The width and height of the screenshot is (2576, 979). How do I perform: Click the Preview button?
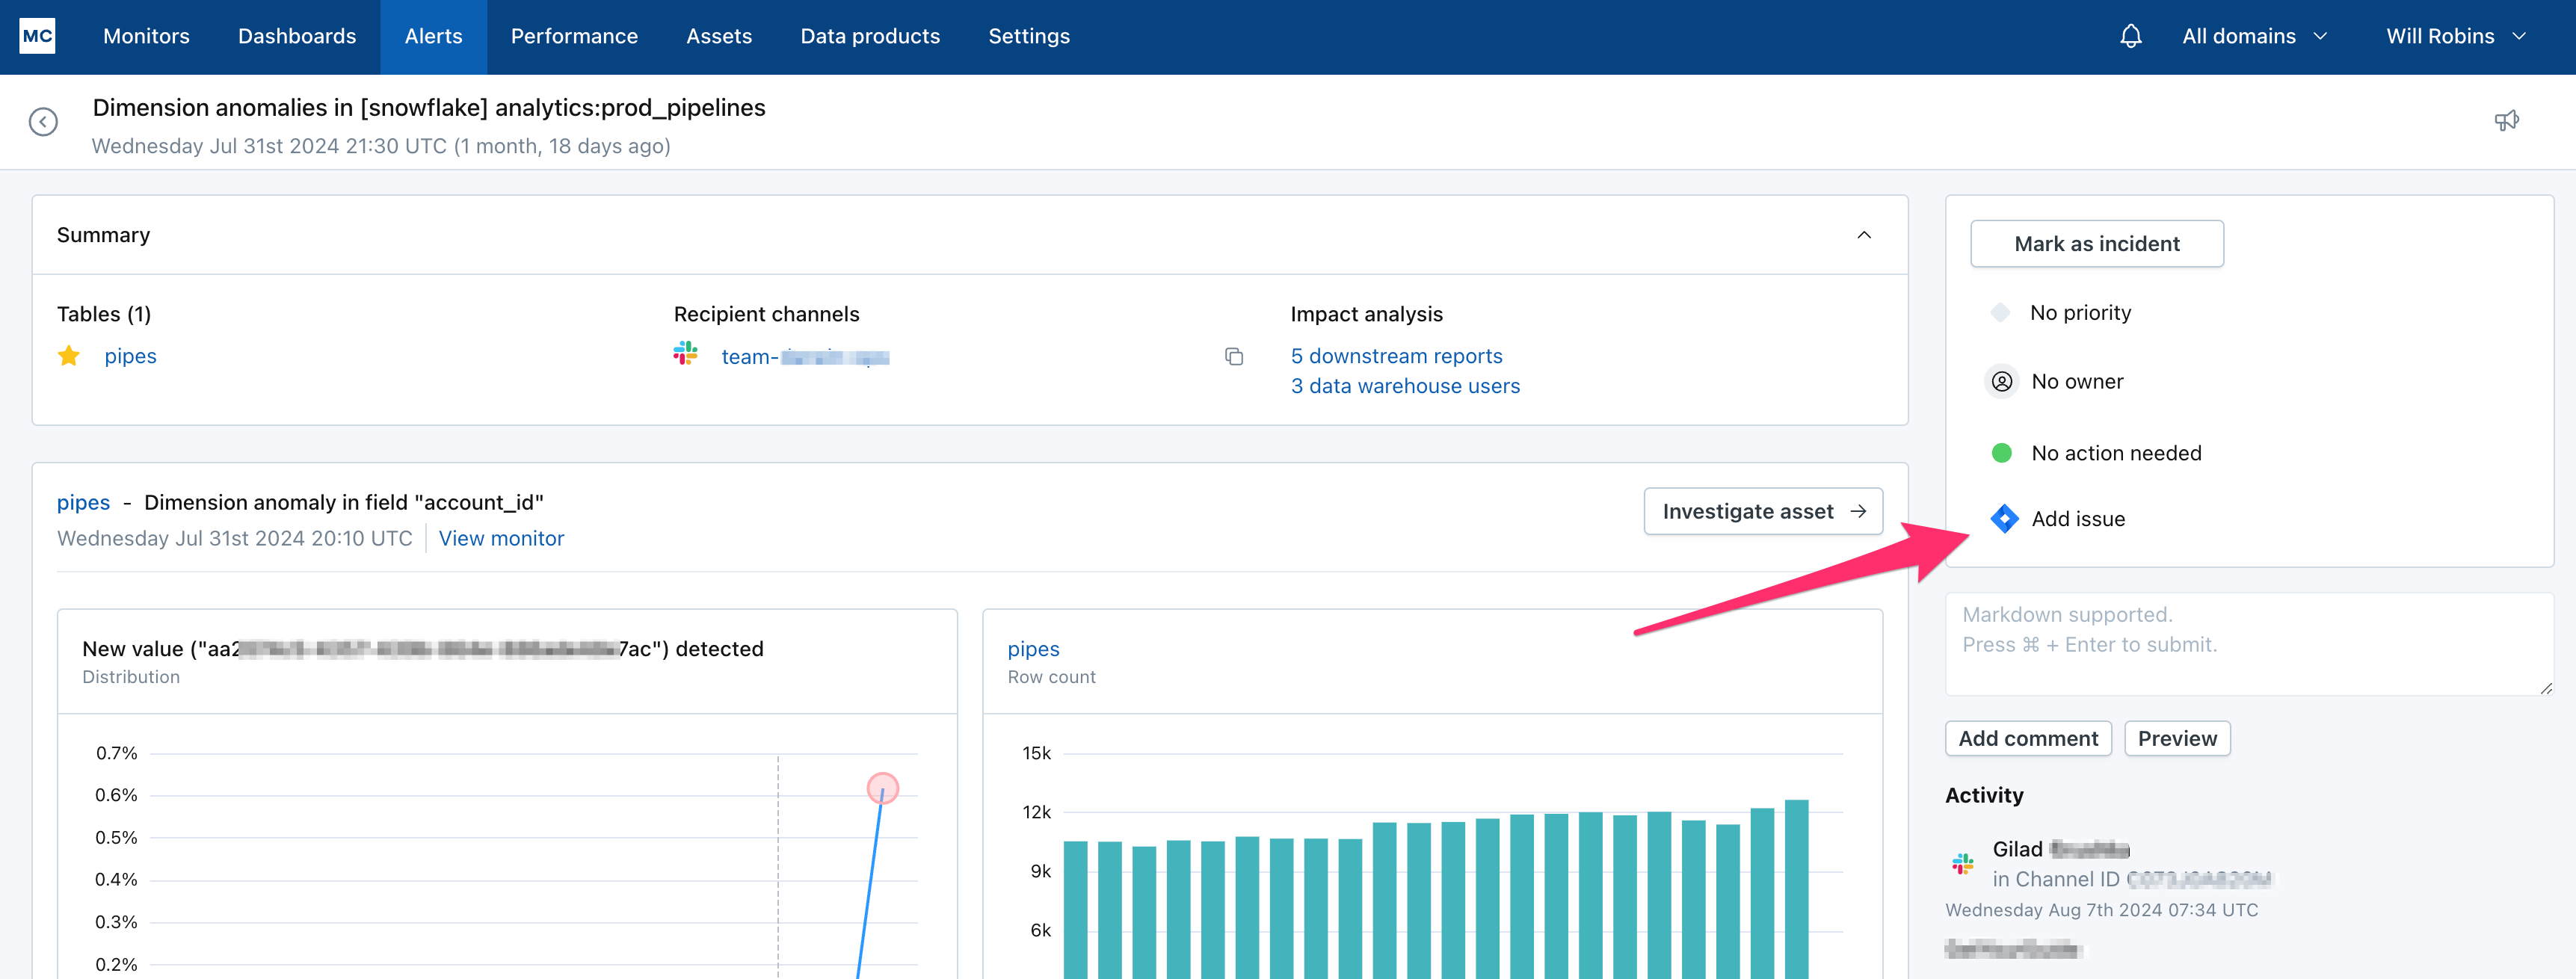2177,739
